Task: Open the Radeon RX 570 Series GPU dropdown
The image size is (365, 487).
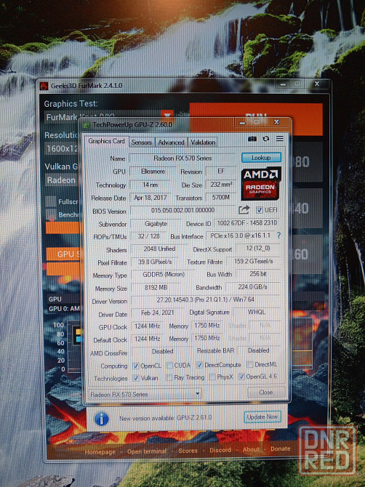Action: point(145,395)
